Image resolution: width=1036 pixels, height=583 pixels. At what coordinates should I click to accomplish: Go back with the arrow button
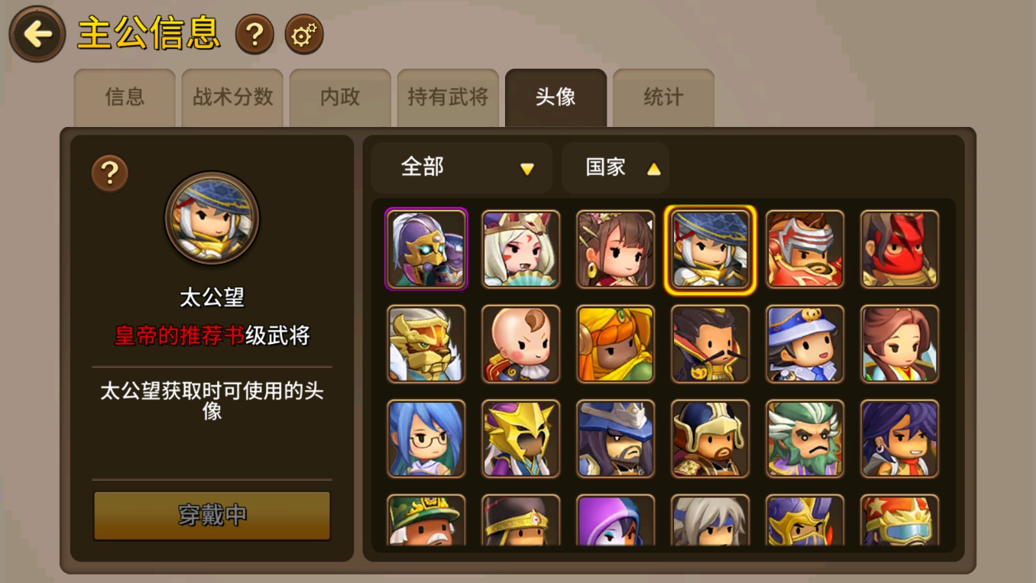37,34
